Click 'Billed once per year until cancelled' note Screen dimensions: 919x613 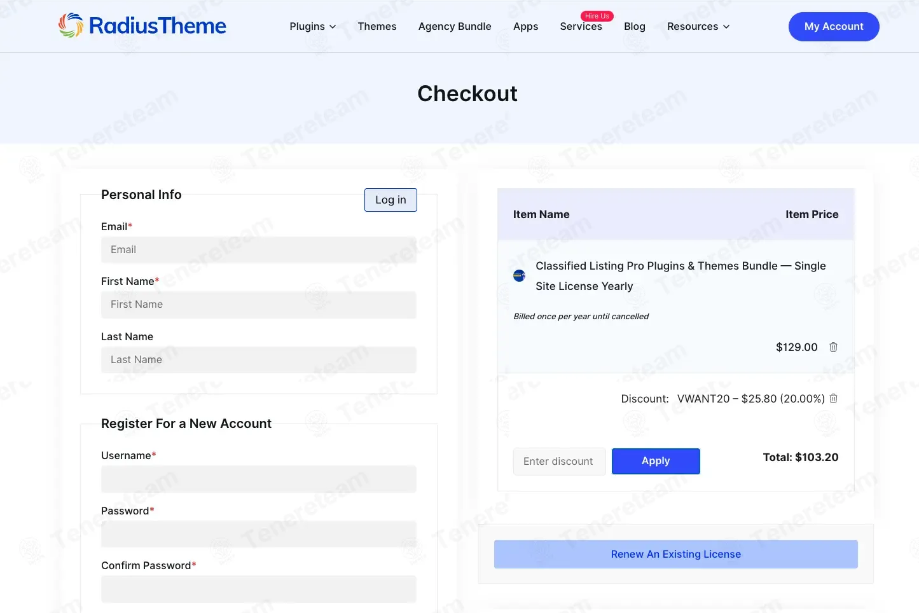581,317
